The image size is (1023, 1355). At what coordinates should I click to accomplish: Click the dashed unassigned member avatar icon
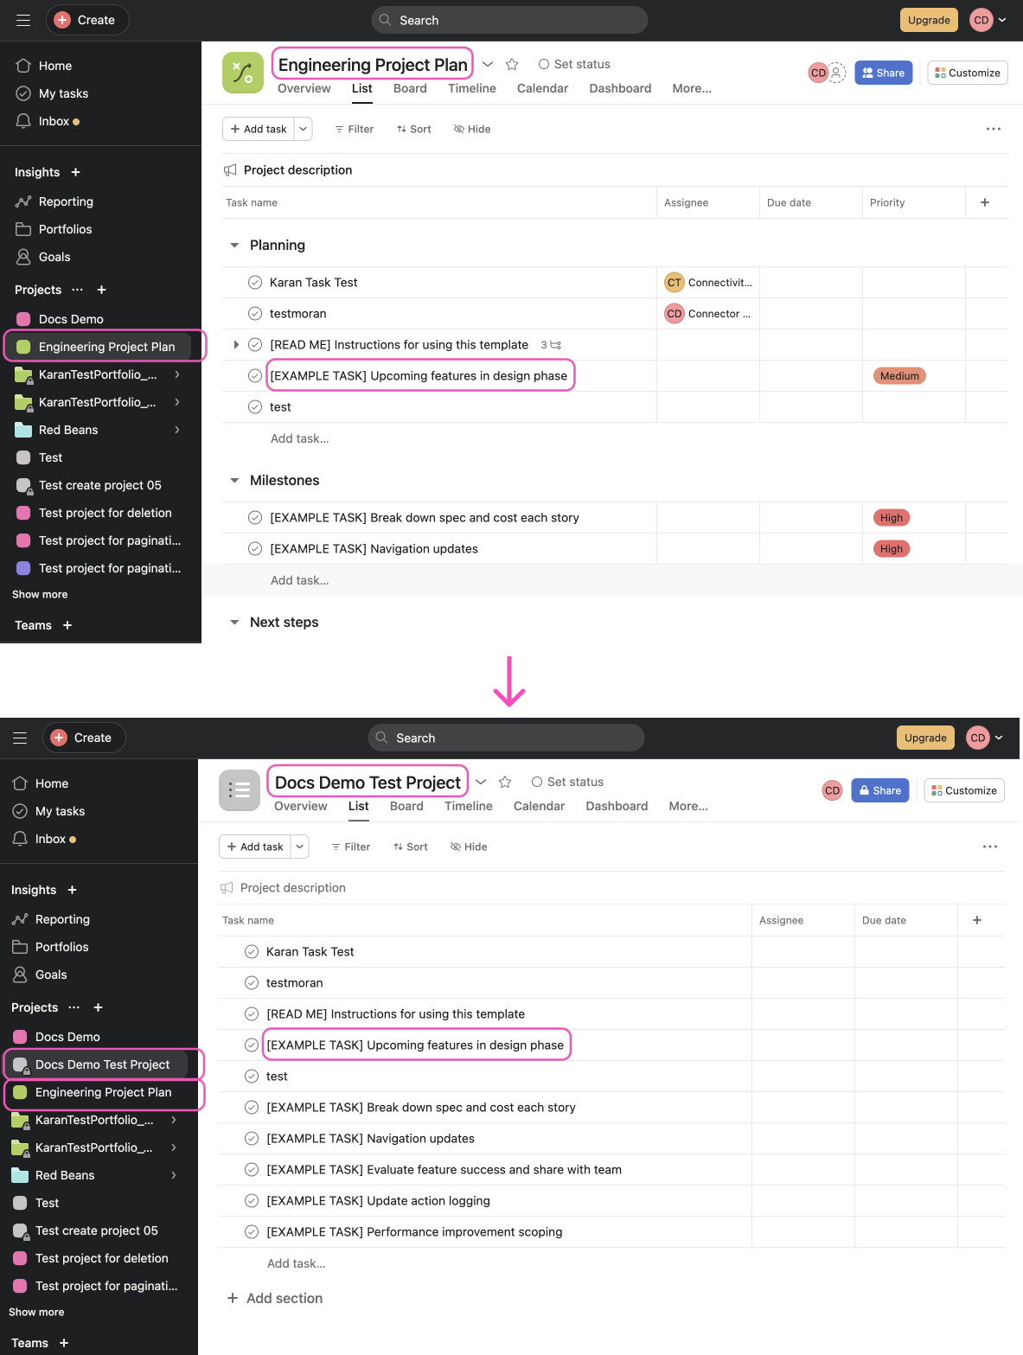coord(837,73)
